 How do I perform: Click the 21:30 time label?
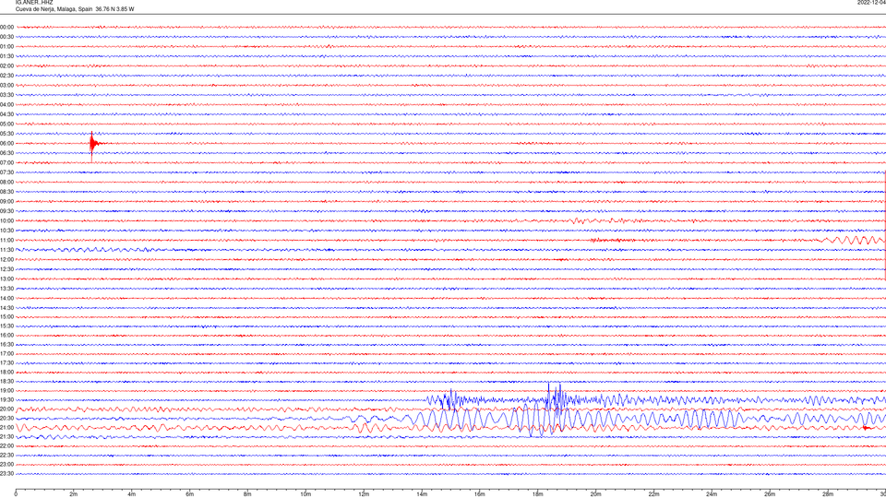(6, 436)
